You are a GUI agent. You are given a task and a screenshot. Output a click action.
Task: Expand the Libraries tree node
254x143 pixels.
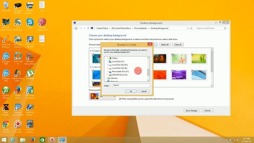(x=106, y=78)
